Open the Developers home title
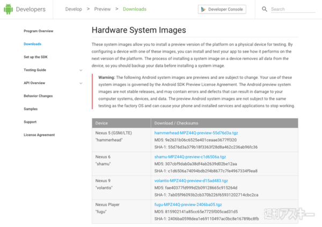The width and height of the screenshot is (322, 227). (31, 9)
